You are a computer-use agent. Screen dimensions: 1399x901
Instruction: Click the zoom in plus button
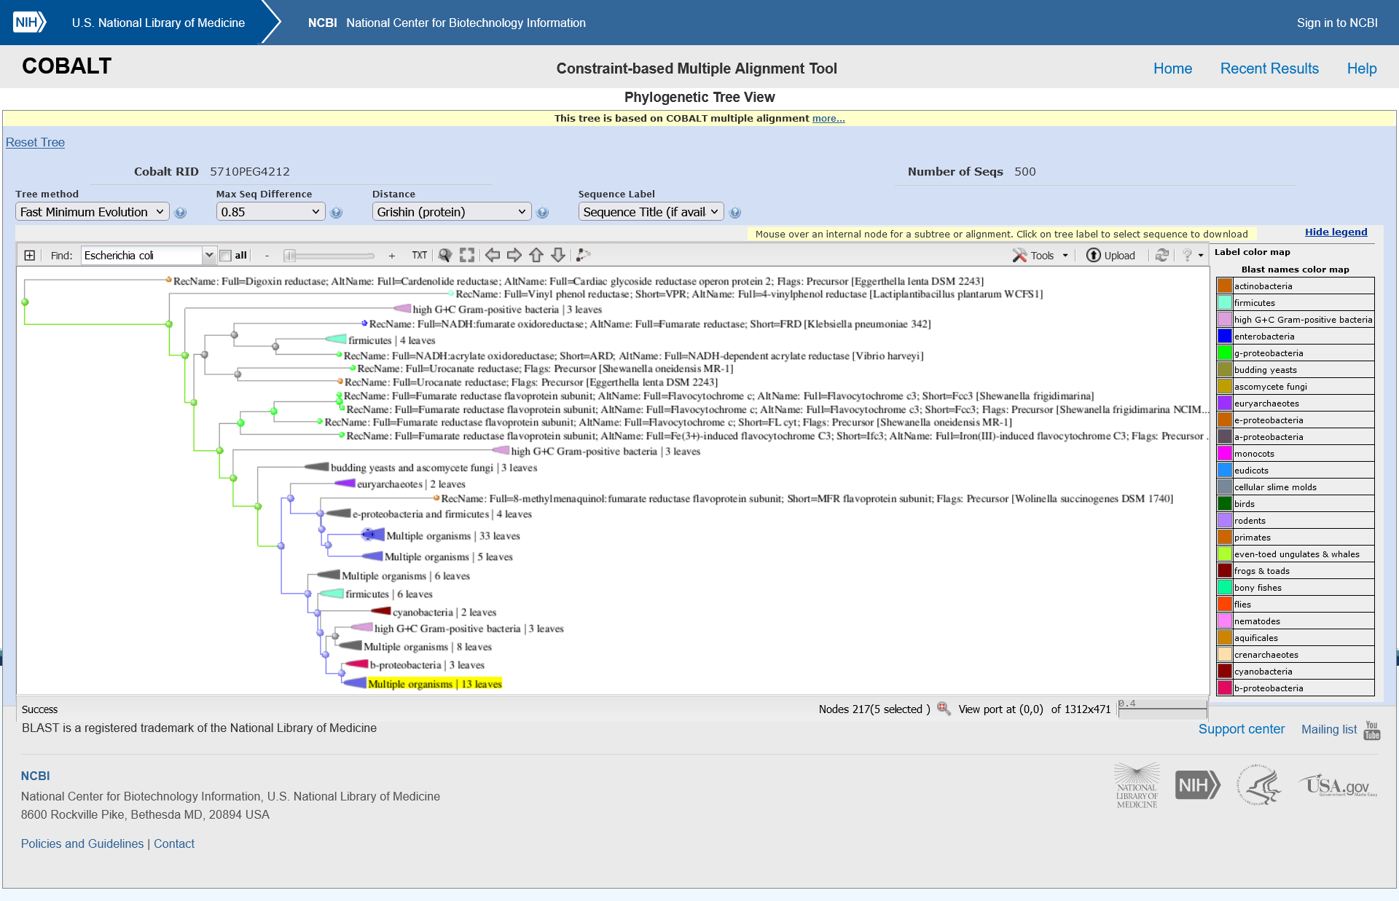392,256
